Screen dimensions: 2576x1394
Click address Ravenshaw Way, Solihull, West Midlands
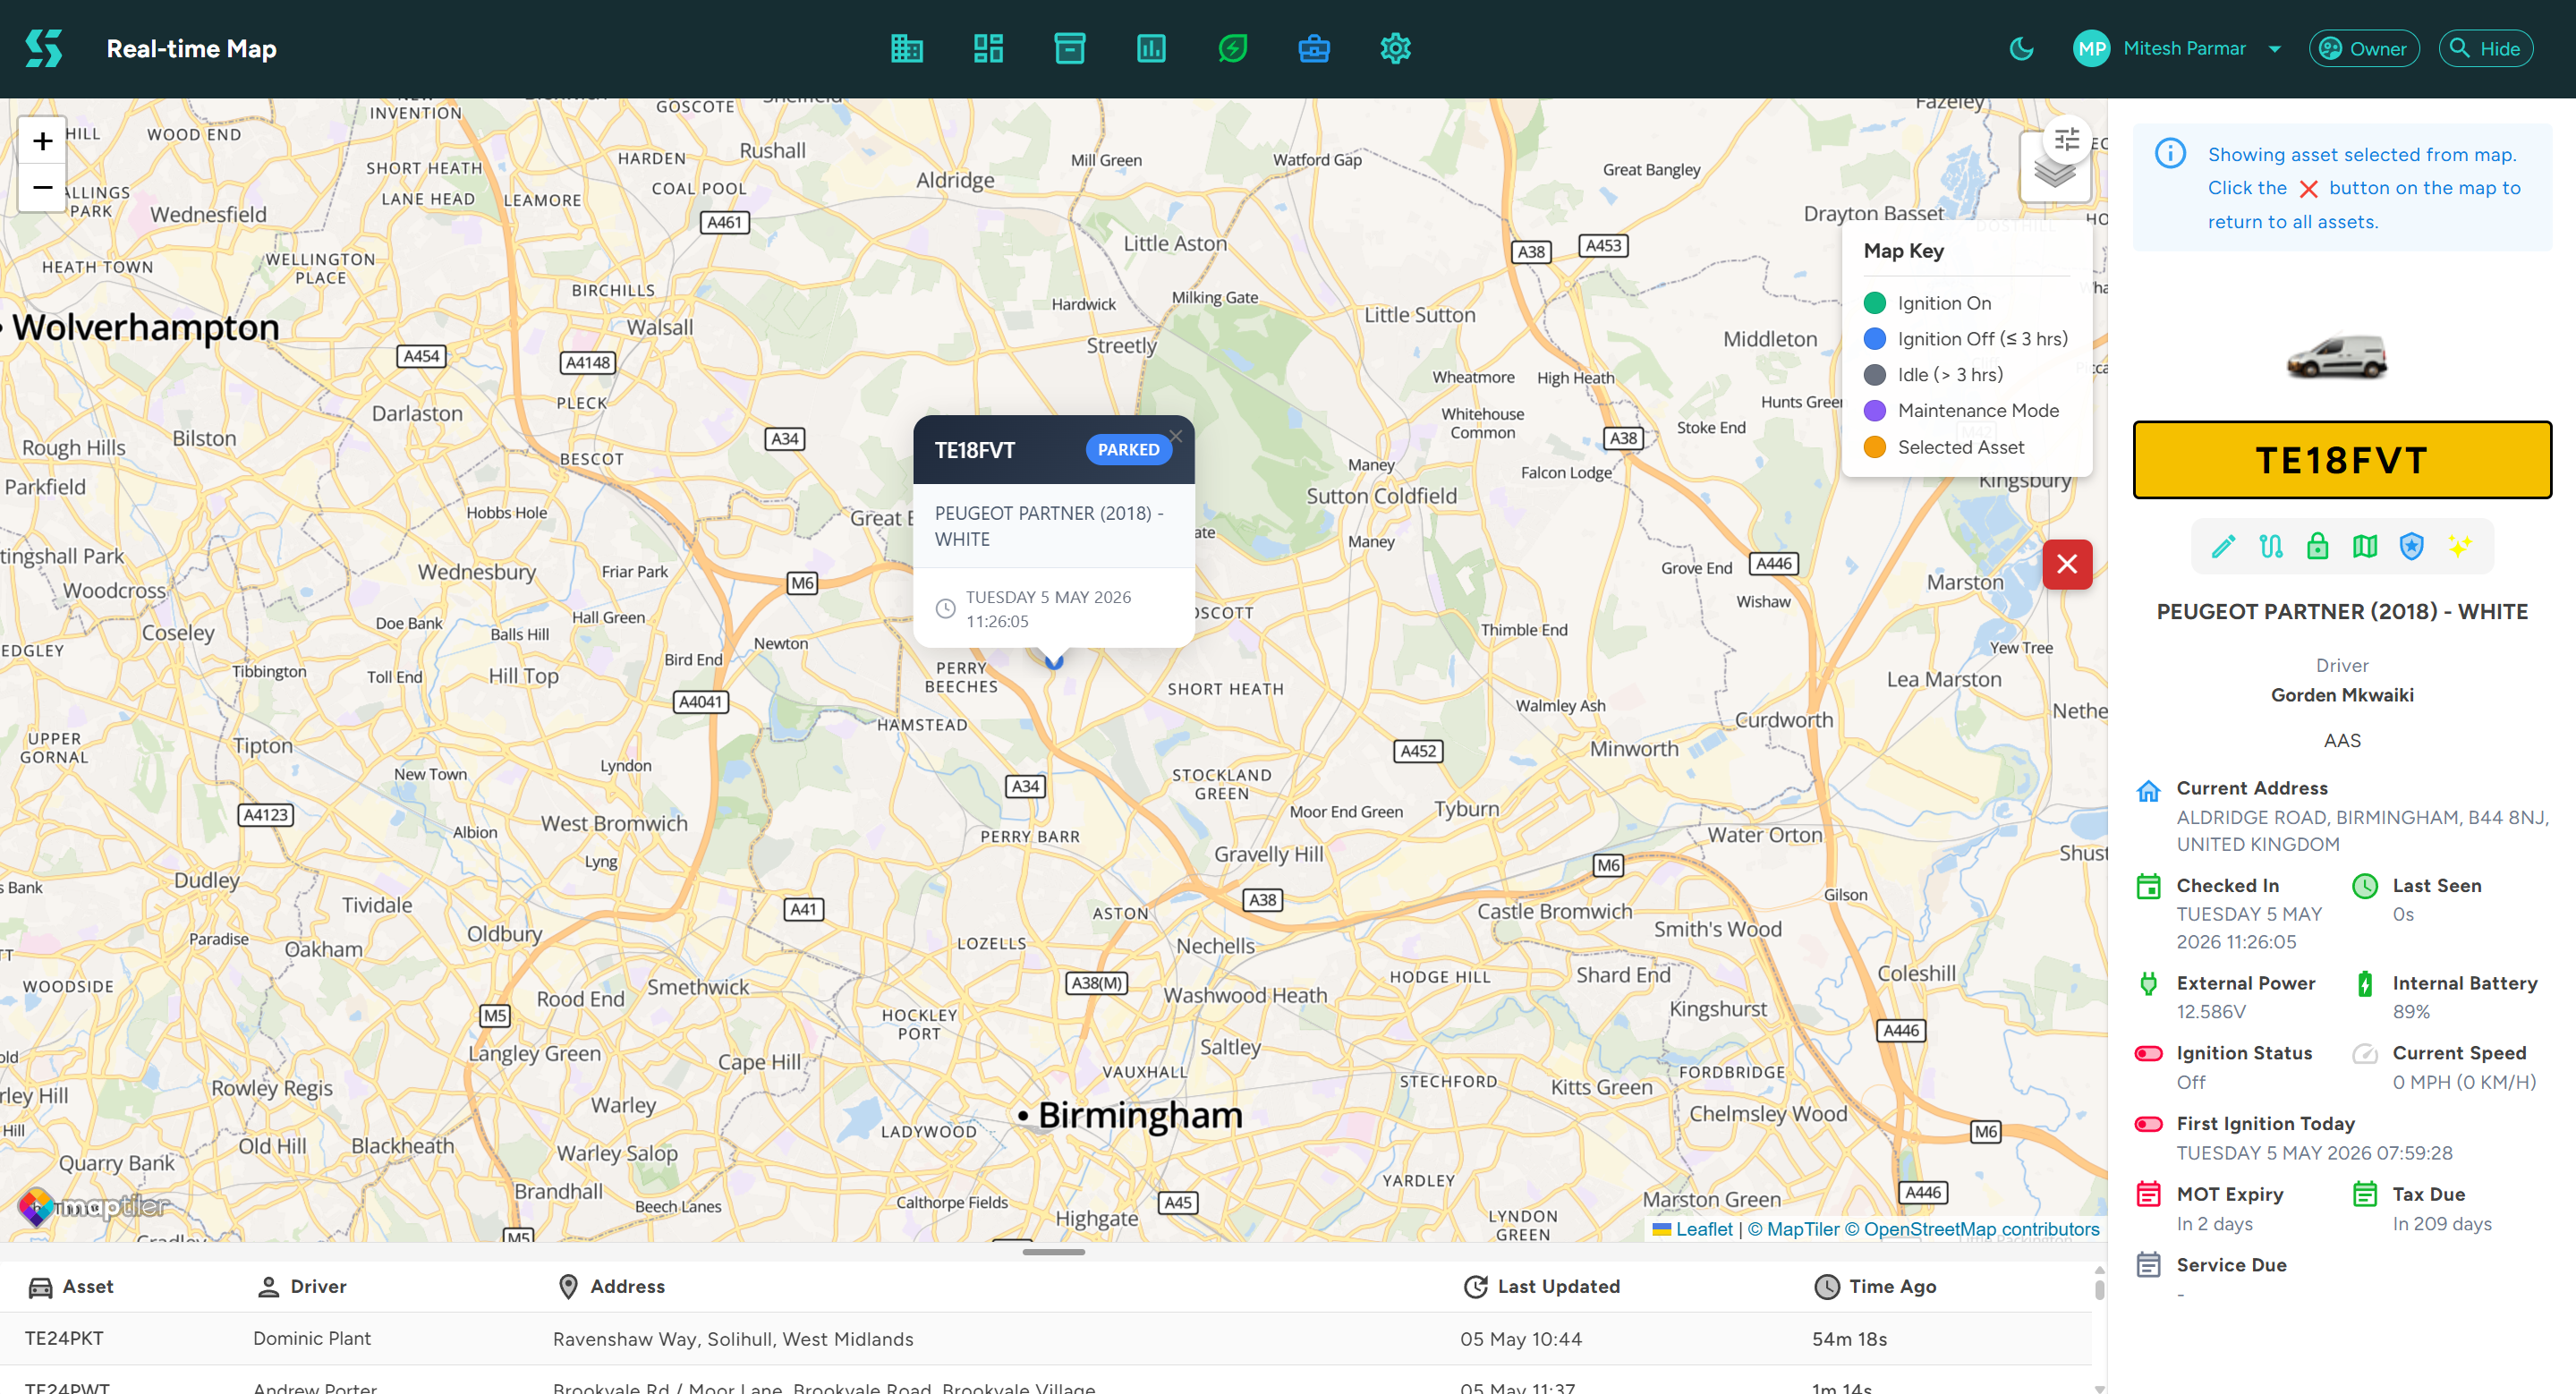tap(733, 1339)
